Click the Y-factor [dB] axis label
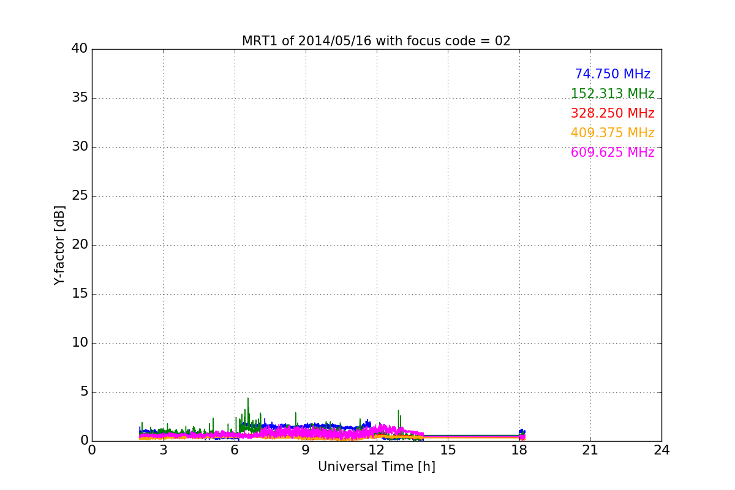Viewport: 735px width, 490px height. point(59,245)
